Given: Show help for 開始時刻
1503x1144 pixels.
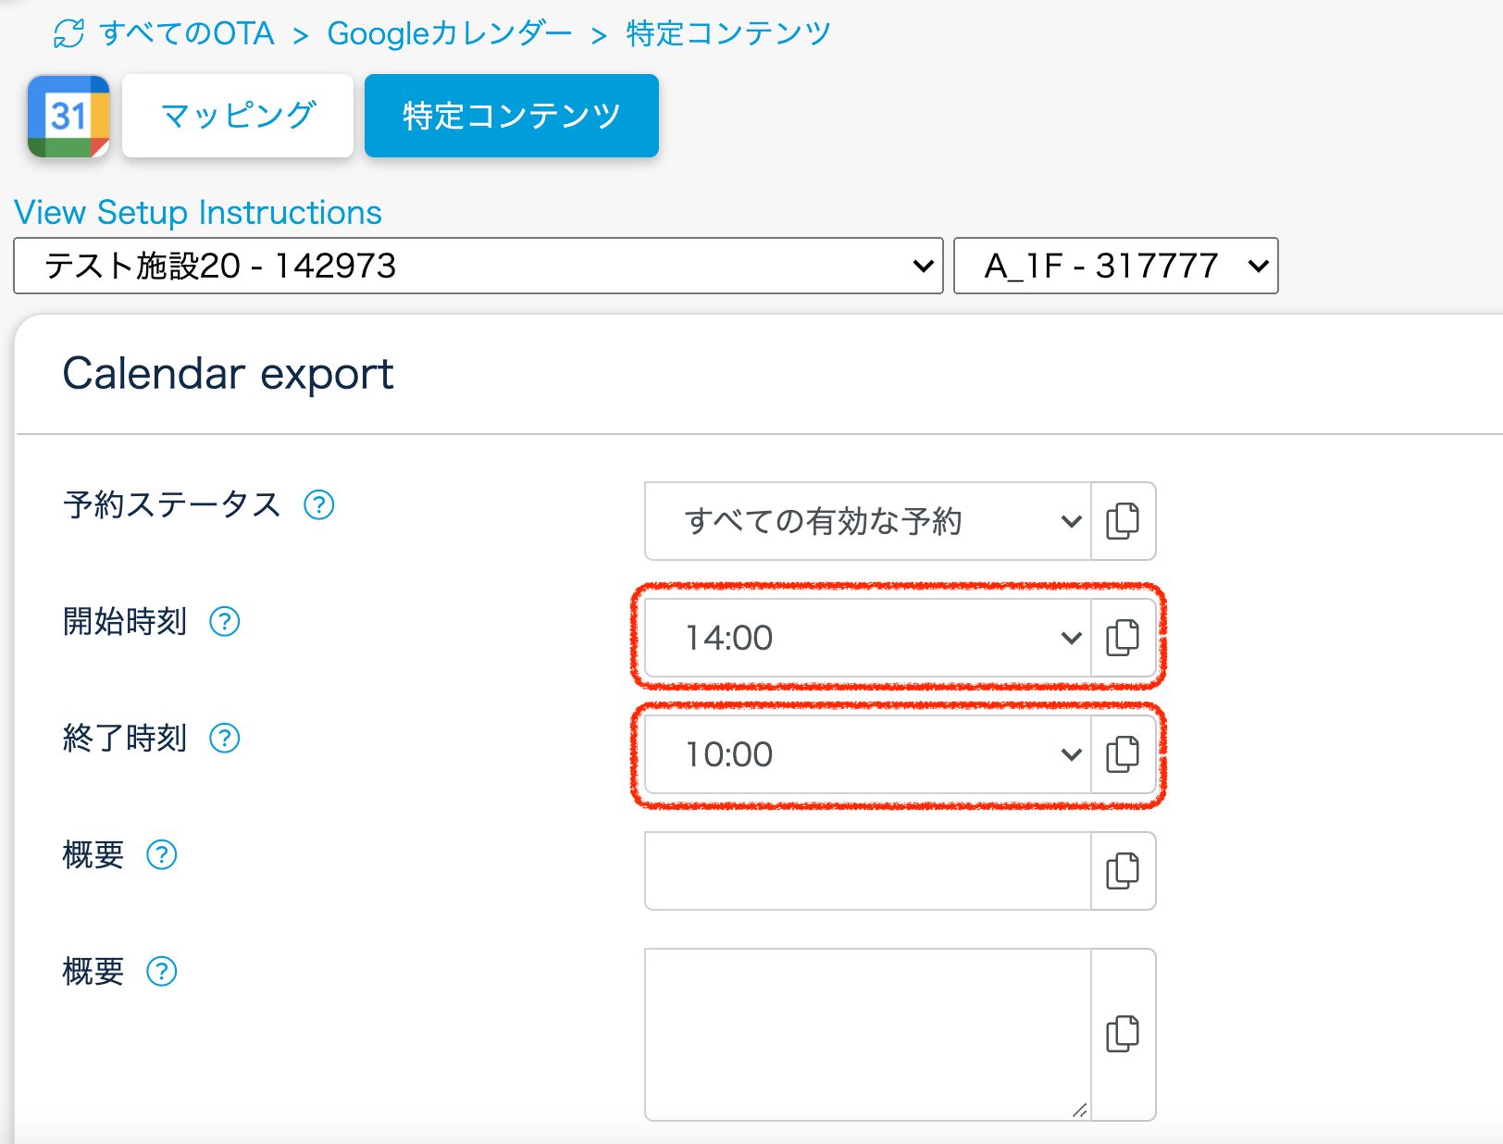Looking at the screenshot, I should pos(225,622).
